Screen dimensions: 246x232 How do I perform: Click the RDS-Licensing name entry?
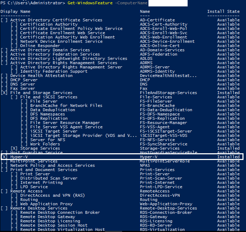pos(156,221)
